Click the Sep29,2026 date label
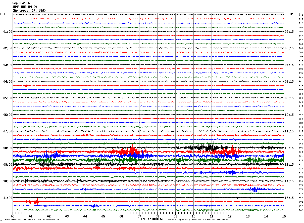 click(x=21, y=3)
